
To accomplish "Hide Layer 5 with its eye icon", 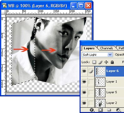I will click(x=84, y=93).
